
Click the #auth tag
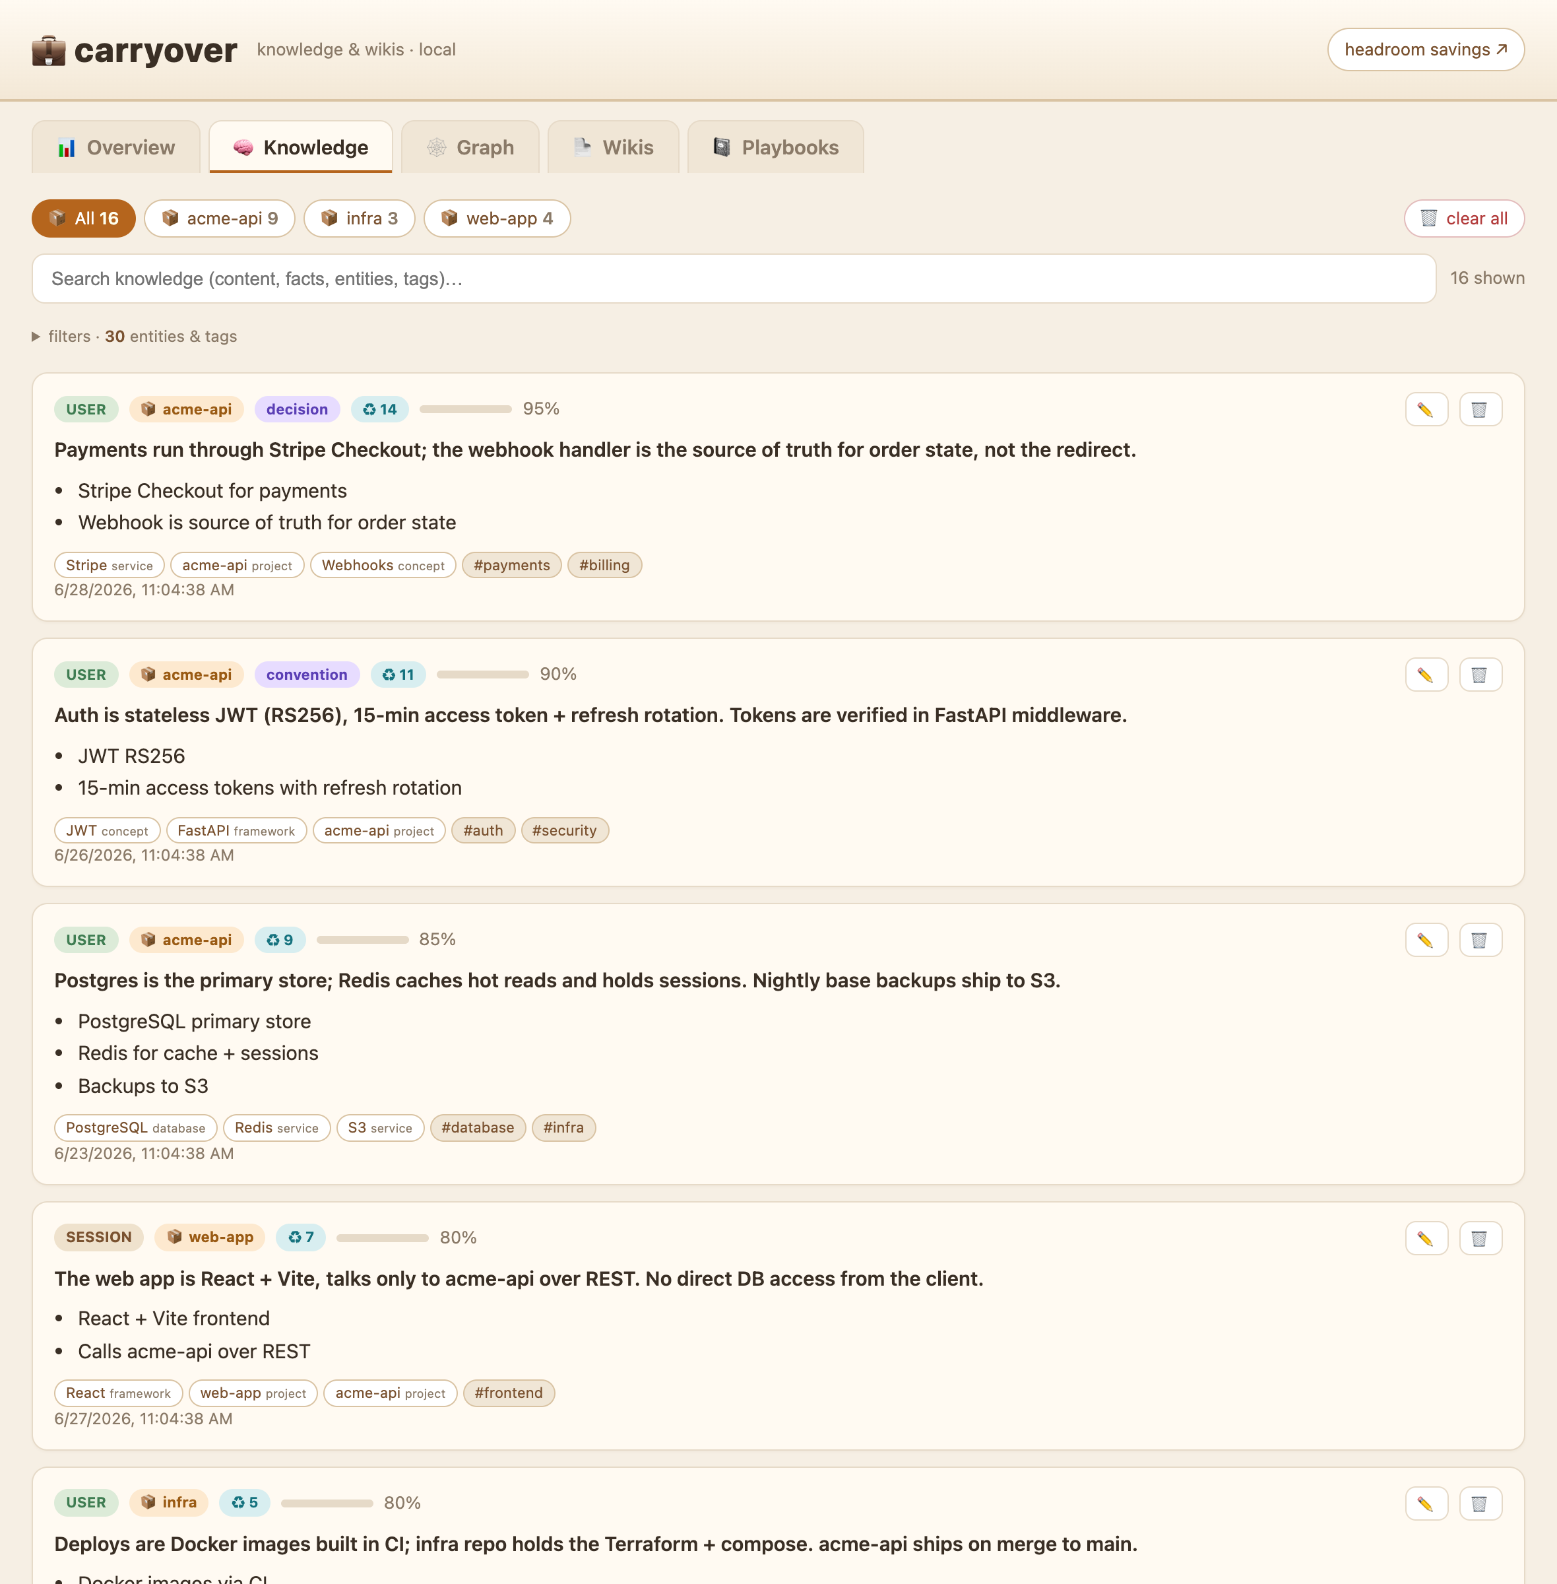point(484,830)
